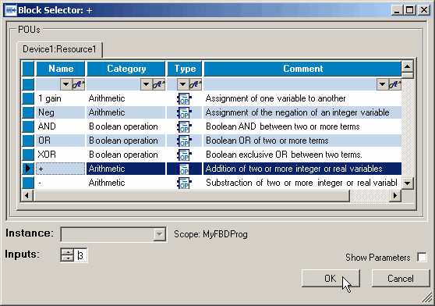Open the Category column filter dropdown
The image size is (435, 306).
click(146, 84)
